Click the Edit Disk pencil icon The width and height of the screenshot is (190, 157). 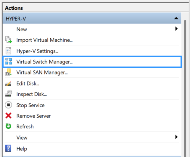(8, 84)
